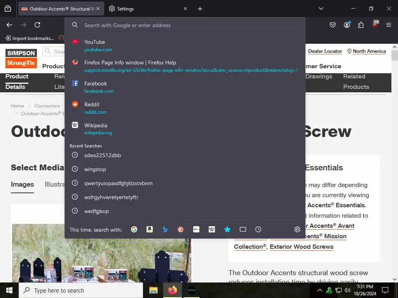Click the Firefox taskbar icon
This screenshot has height=298, width=398.
172,290
